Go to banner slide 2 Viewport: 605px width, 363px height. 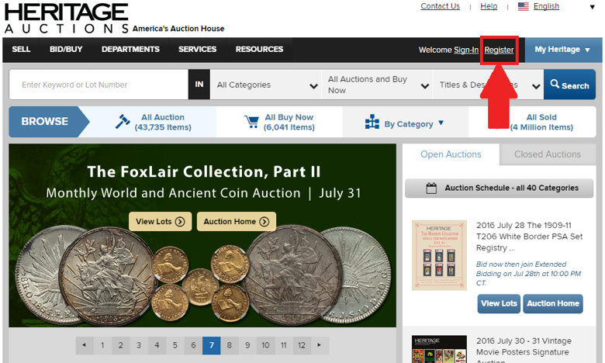tap(121, 345)
